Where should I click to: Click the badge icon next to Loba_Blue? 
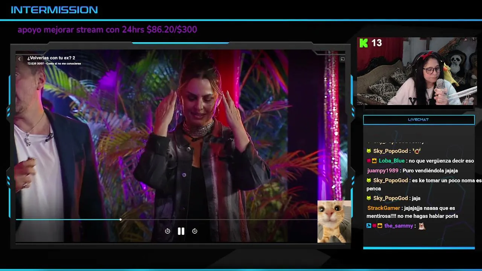coord(374,161)
